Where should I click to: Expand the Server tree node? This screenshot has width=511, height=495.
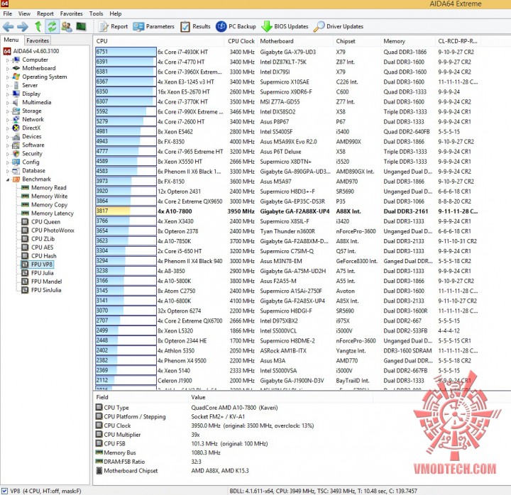pyautogui.click(x=8, y=86)
